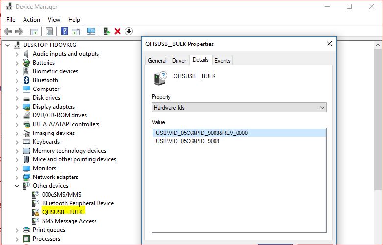383x245 pixels.
Task: Expand the Processors category
Action: pyautogui.click(x=17, y=239)
